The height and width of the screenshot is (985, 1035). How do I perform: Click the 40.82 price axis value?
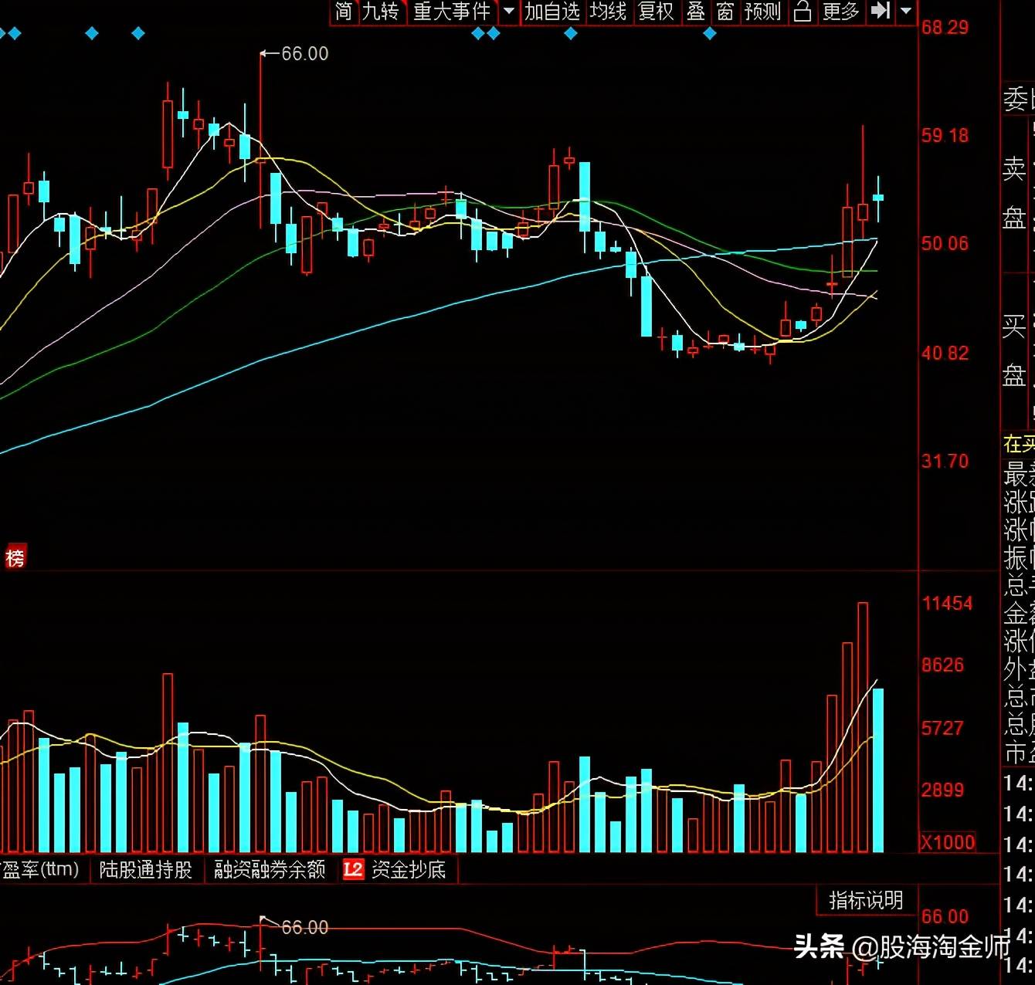pos(945,354)
